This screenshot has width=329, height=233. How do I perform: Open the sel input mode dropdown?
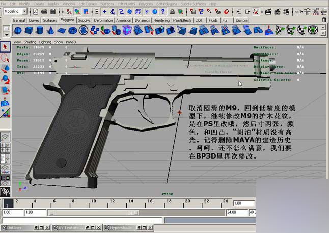[x=299, y=12]
